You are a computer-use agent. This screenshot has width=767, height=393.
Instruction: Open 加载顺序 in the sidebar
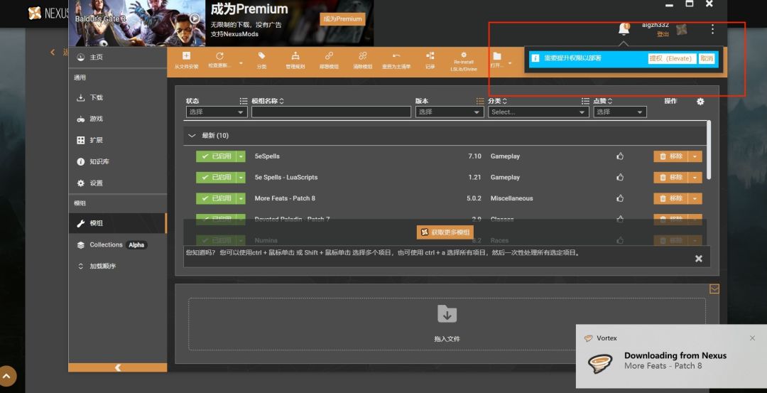click(x=118, y=267)
